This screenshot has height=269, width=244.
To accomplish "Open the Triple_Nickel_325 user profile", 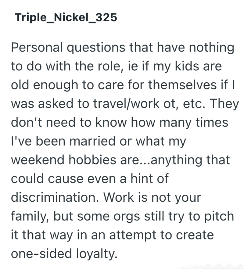I will point(66,18).
